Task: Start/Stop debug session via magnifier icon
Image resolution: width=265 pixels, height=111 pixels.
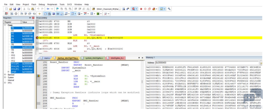Action: 133,9
